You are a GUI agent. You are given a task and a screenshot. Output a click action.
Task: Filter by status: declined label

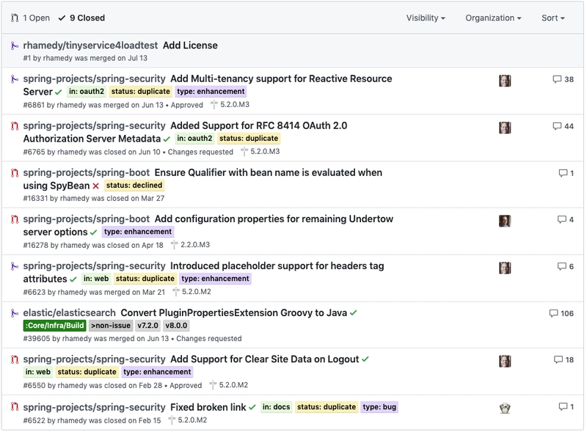(x=134, y=186)
